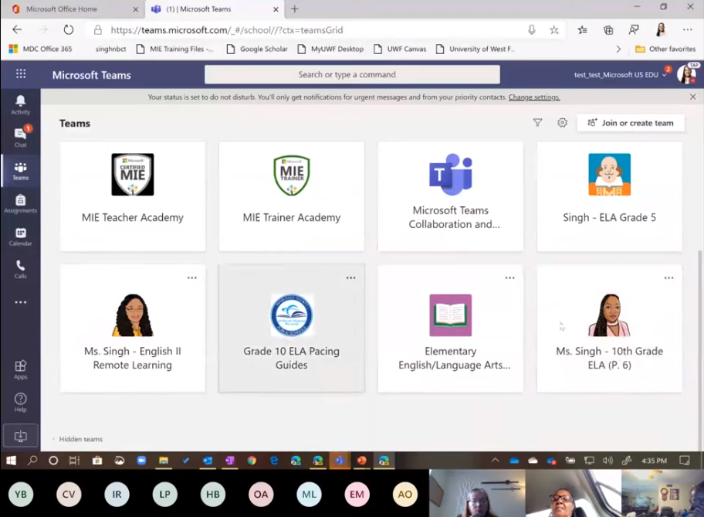
Task: Click in the Search or type a command box
Action: pyautogui.click(x=352, y=75)
